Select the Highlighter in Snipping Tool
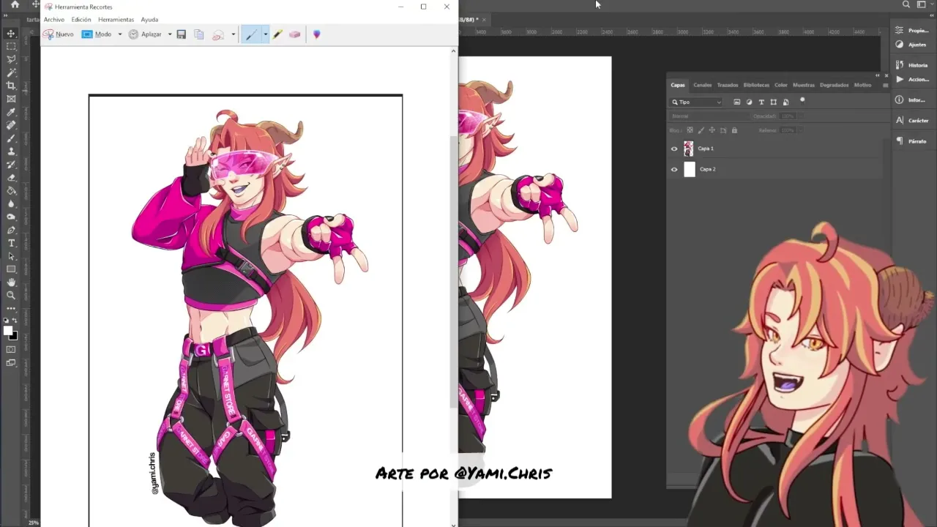The image size is (937, 527). [x=277, y=34]
